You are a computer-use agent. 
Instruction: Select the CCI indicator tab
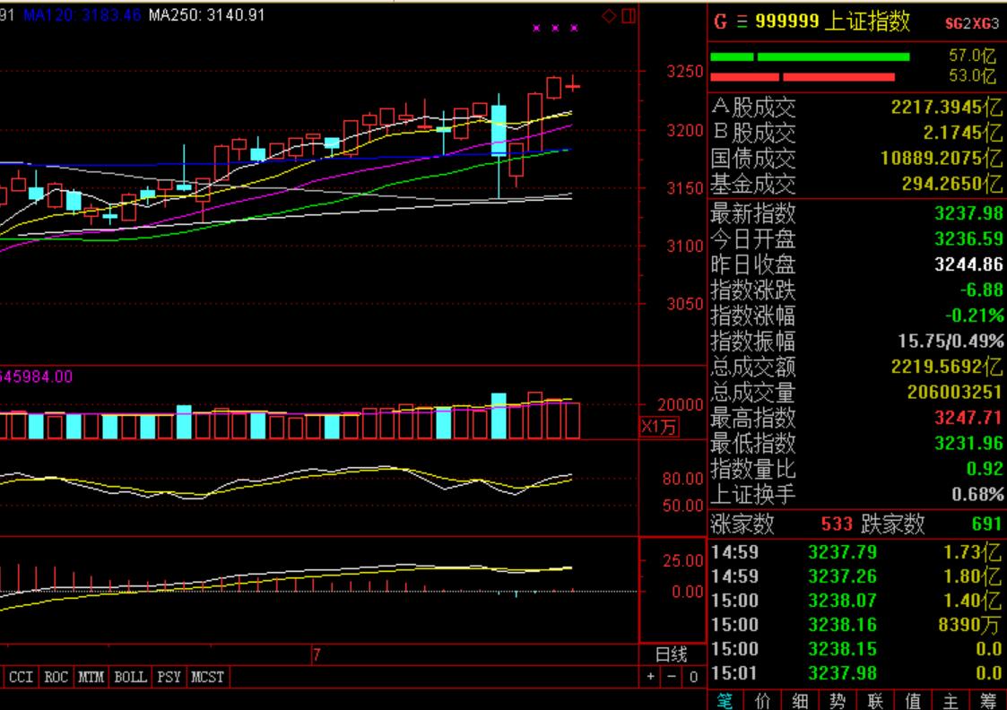[21, 677]
